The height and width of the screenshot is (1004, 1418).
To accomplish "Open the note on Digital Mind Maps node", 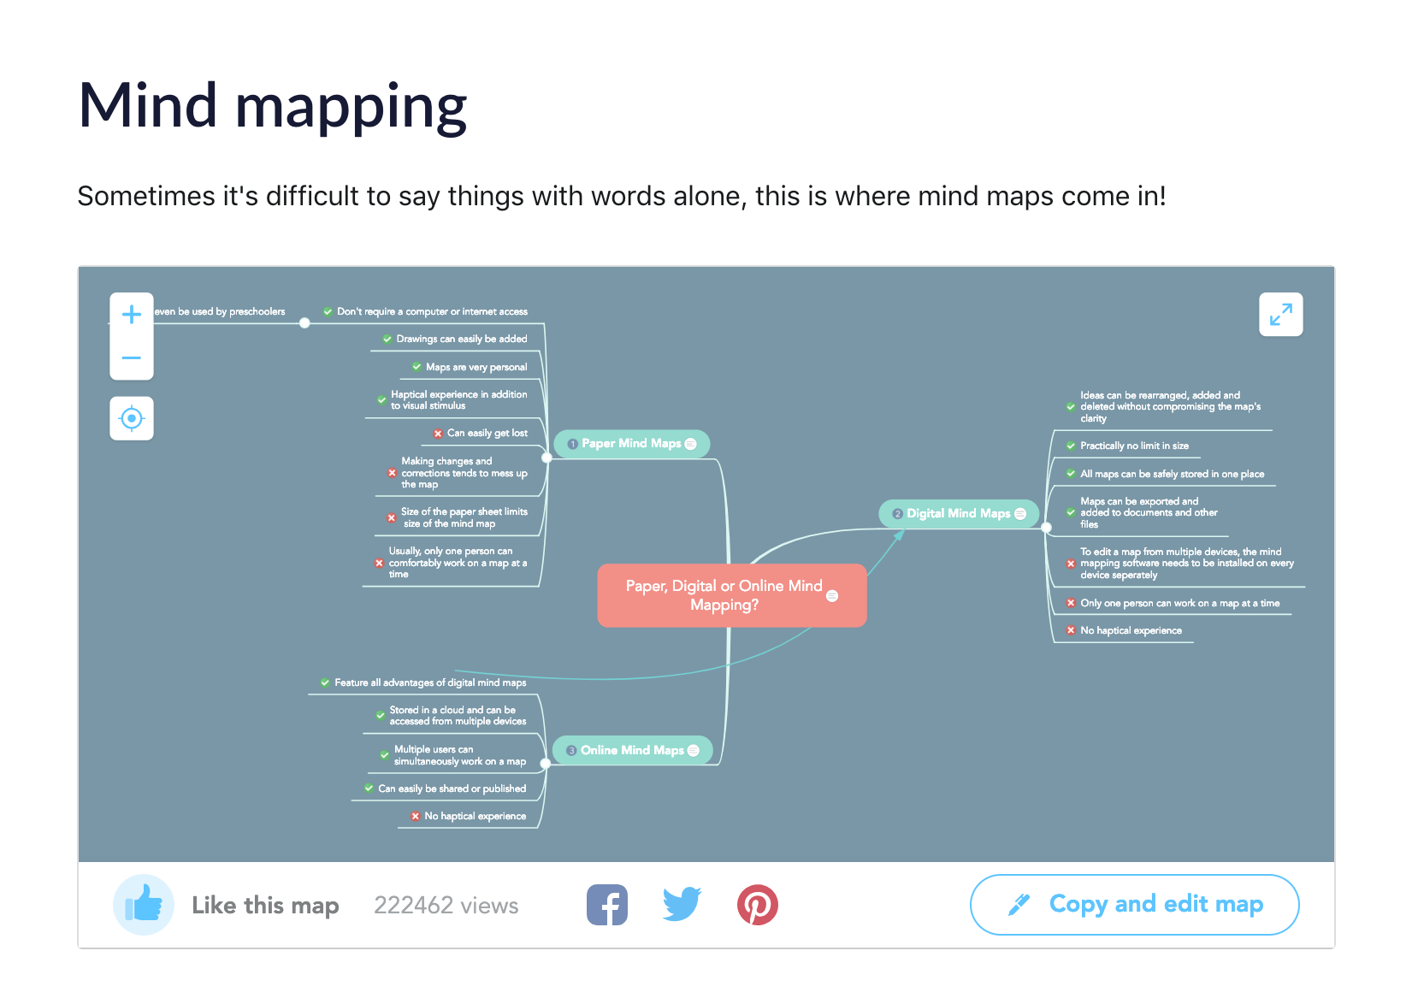I will (x=1019, y=513).
